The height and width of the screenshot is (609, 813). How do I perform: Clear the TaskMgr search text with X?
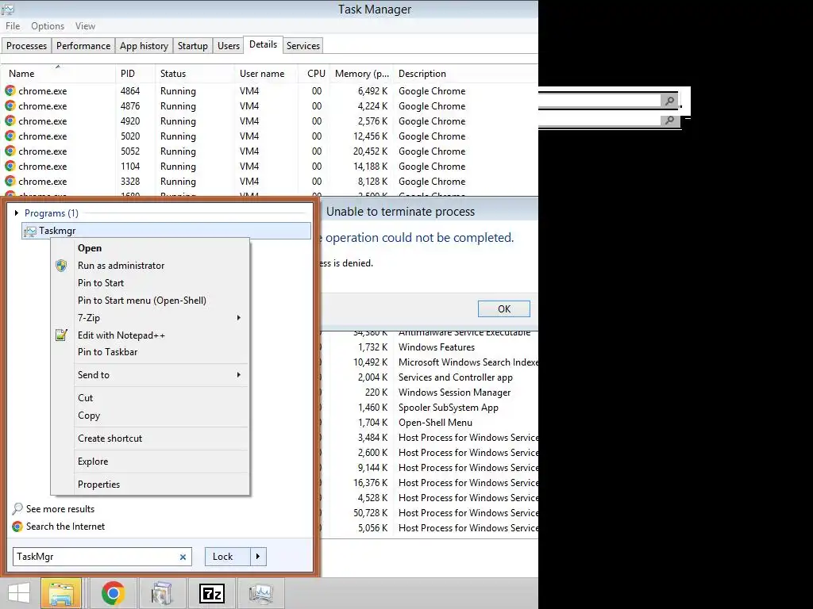click(183, 557)
